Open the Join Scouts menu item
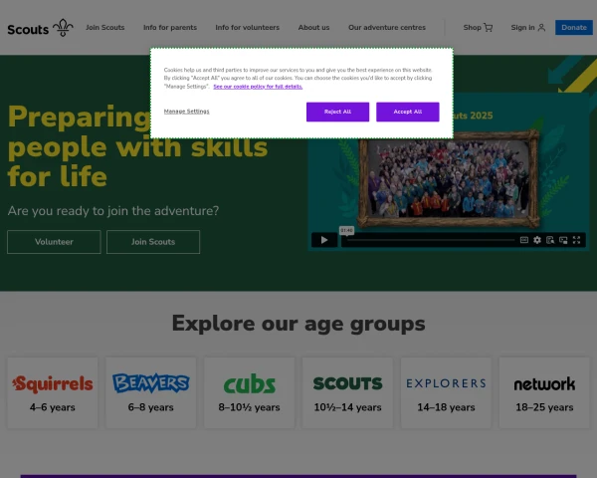The height and width of the screenshot is (478, 597). click(105, 28)
